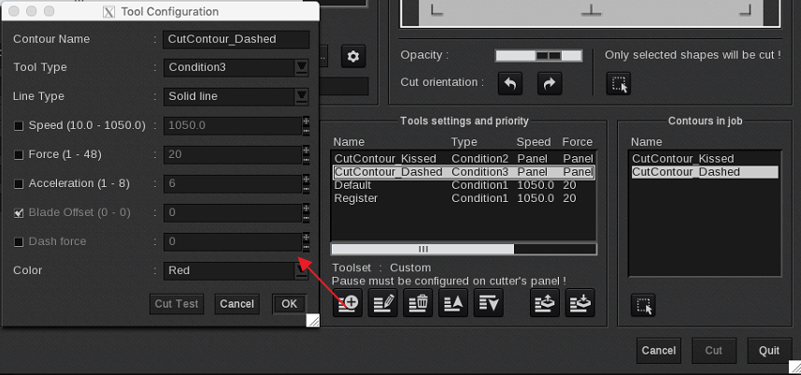The width and height of the screenshot is (801, 375).
Task: Move tool down in priority list
Action: point(488,302)
